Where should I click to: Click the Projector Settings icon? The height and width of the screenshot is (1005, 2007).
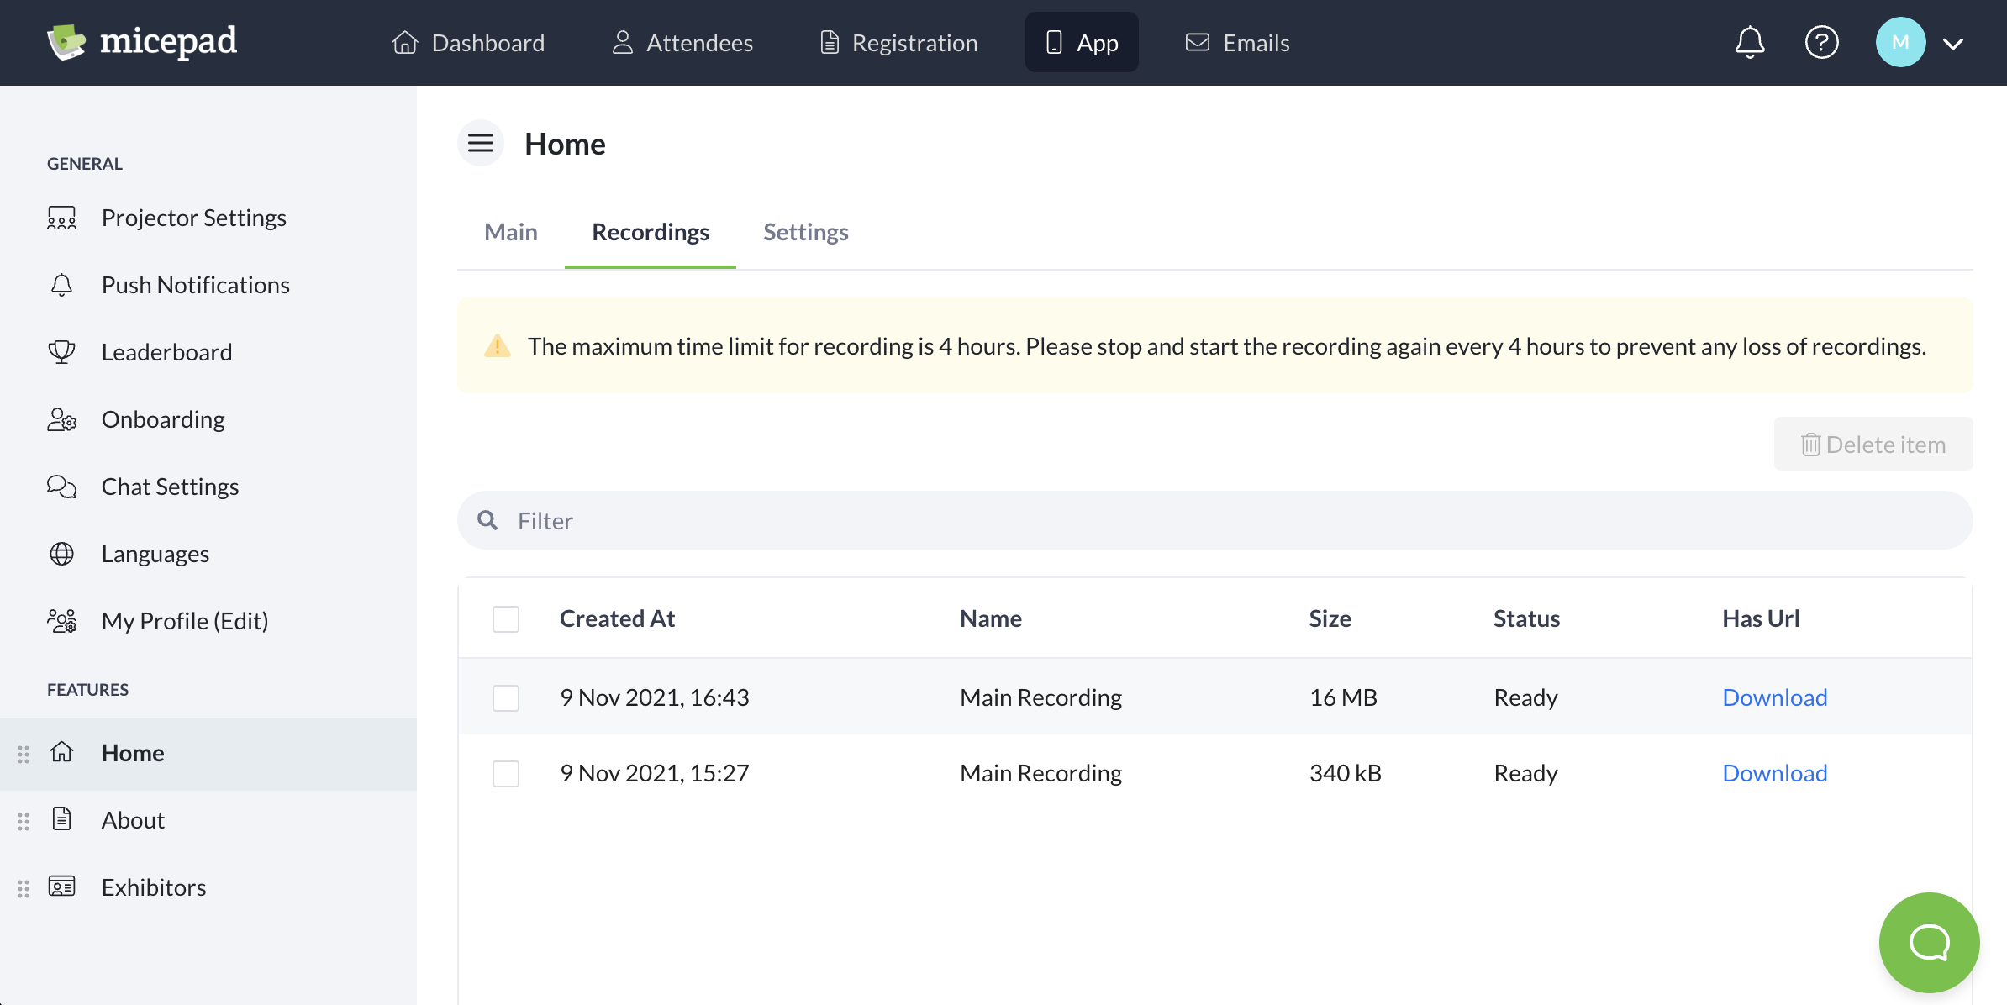point(61,218)
